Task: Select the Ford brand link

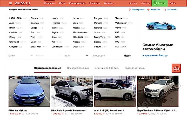Action: click(x=33, y=37)
